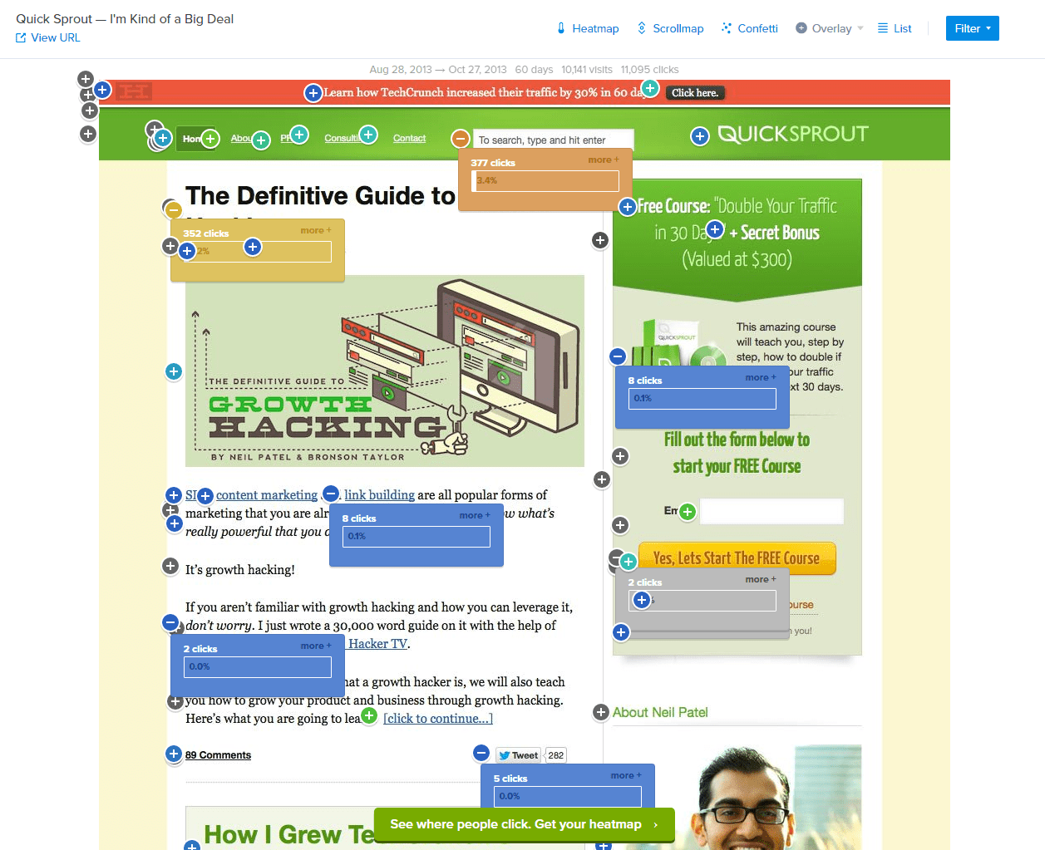This screenshot has height=850, width=1045.
Task: Collapse blue minus marker before link building link
Action: coord(331,493)
